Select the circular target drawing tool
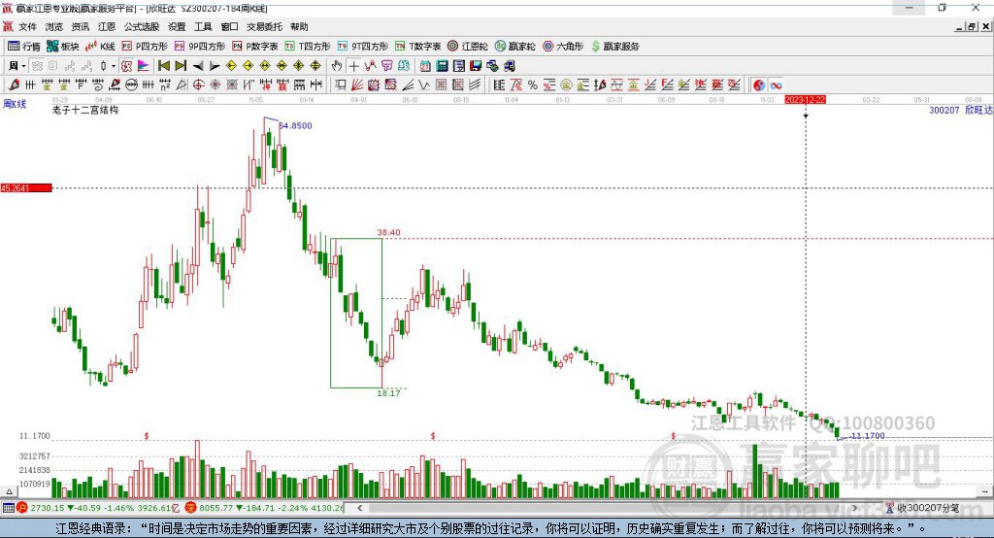This screenshot has height=538, width=994. 198,85
